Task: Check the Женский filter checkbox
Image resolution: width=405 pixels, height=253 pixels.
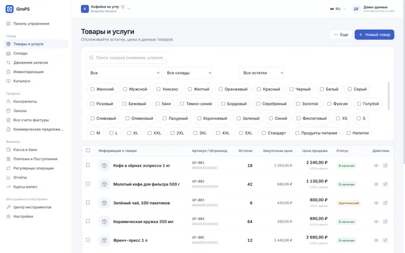Action: click(92, 89)
